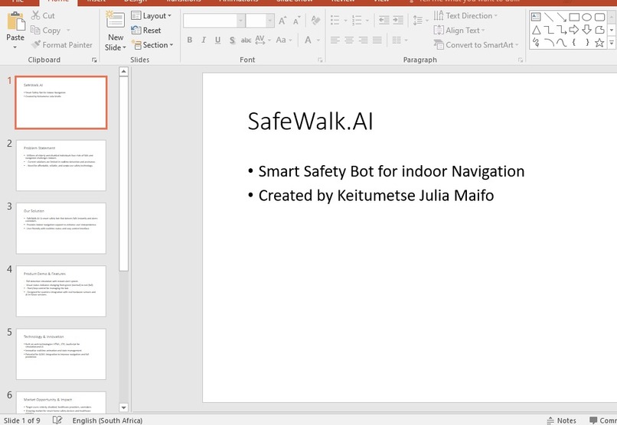The image size is (617, 425).
Task: Toggle Italic formatting
Action: tap(204, 40)
